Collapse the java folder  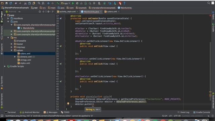click(x=8, y=22)
